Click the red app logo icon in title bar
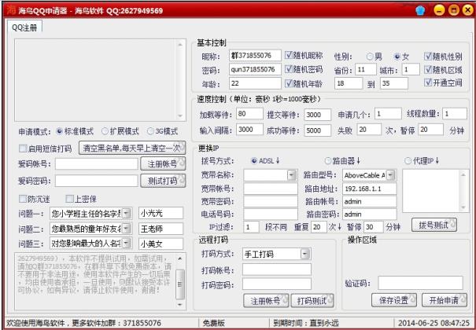Screen dimensions: 476x330 pos(11,10)
